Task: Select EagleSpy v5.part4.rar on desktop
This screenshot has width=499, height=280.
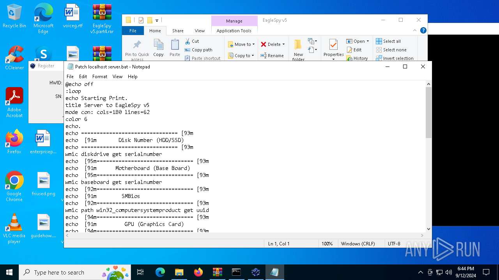Action: (102, 19)
